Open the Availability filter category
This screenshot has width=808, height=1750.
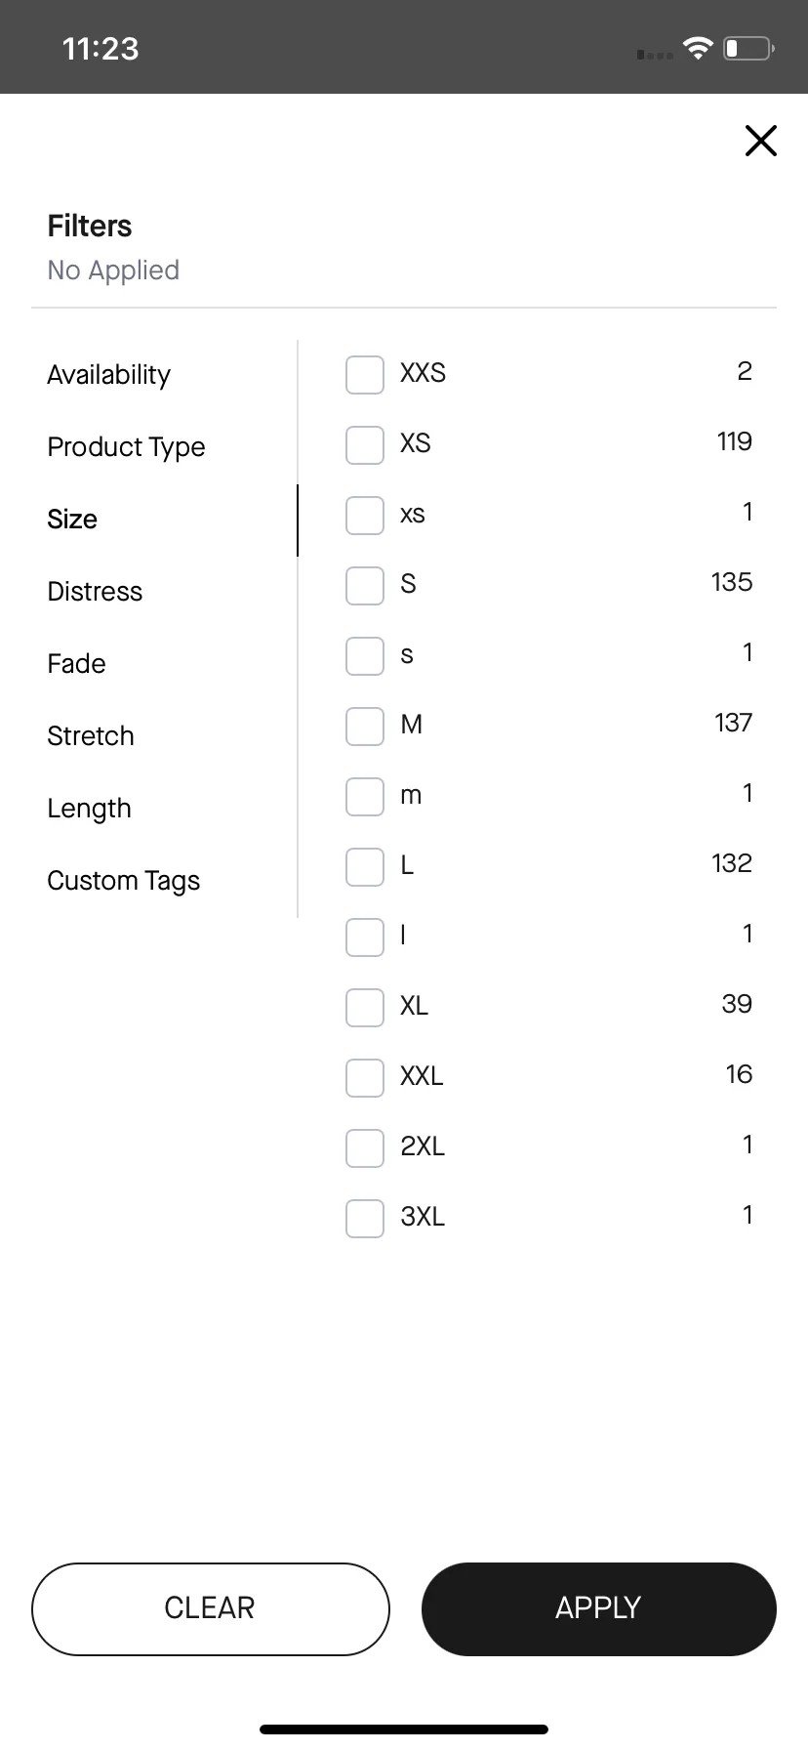(109, 375)
